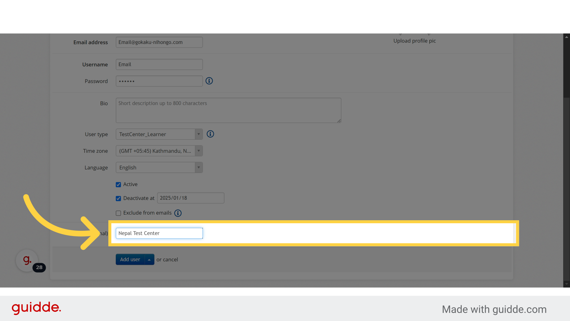The image size is (570, 321).
Task: Click the scrollbar up arrow
Action: (x=566, y=37)
